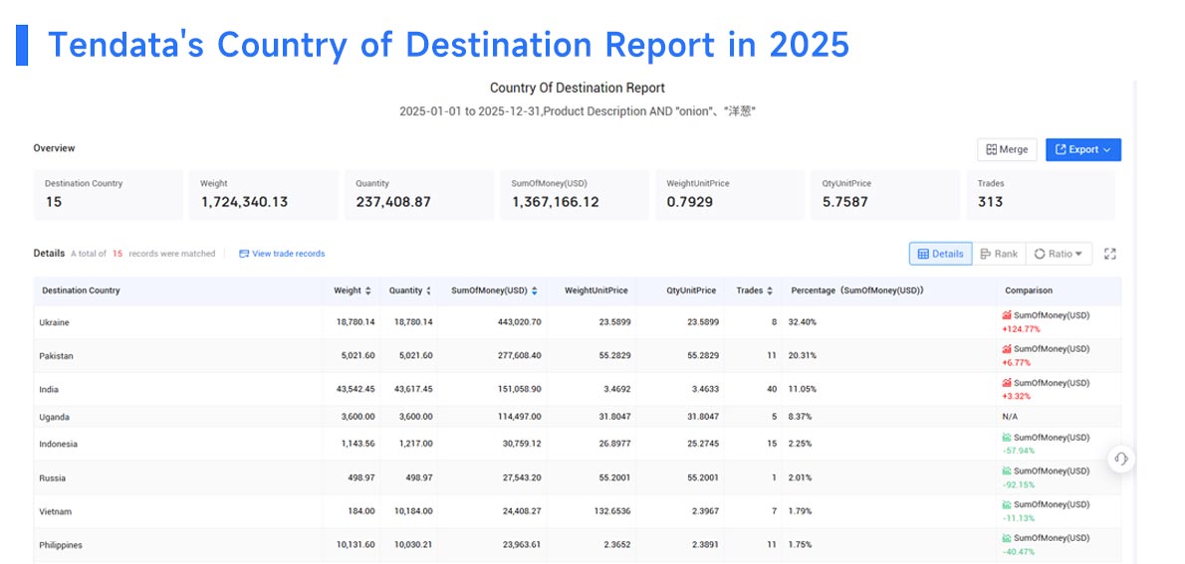Click the Overview WeightUnitPrice value 0.7929
Viewport: 1185px width, 564px height.
pyautogui.click(x=689, y=202)
